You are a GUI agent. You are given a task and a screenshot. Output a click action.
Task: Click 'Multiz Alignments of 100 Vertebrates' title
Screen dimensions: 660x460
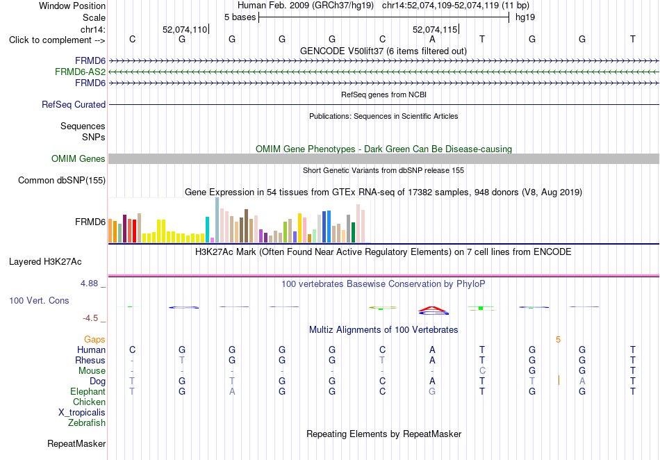pos(383,330)
